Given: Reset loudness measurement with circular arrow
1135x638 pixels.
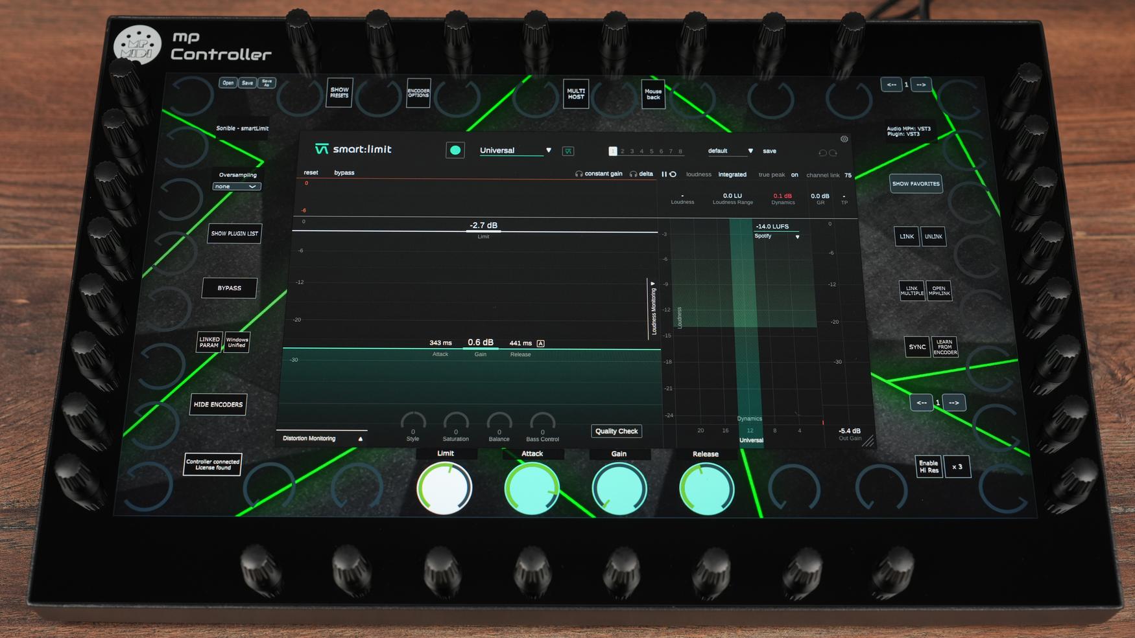Looking at the screenshot, I should coord(673,174).
